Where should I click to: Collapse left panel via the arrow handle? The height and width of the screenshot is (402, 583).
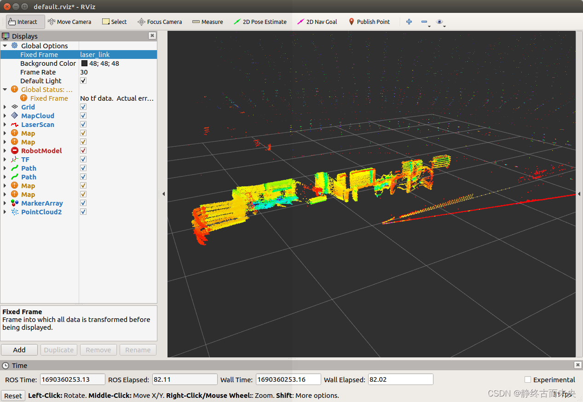[163, 194]
